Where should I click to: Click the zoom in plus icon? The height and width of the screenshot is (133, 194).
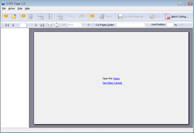pos(88,25)
